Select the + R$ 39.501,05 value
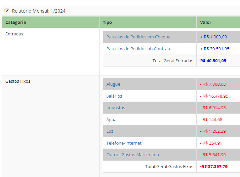Viewport: 240px width, 177px height. tap(215, 49)
